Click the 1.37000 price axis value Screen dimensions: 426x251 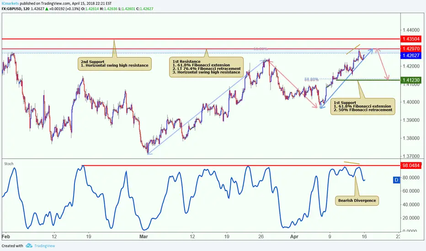(411, 156)
